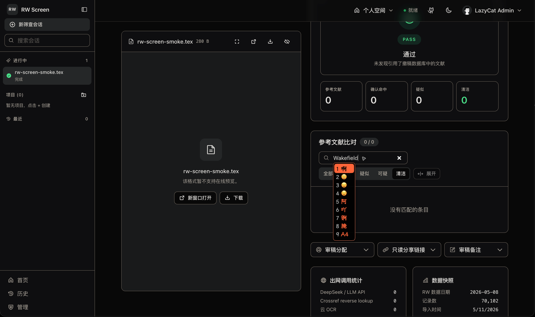
Task: Click the globe icon by 出网调用统计
Action: click(324, 280)
